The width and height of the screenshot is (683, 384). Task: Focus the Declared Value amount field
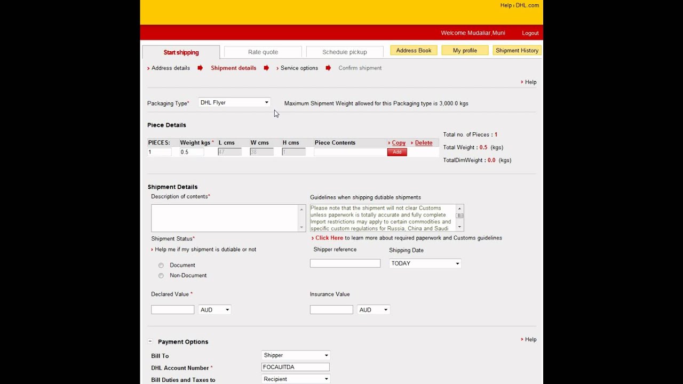[173, 310]
